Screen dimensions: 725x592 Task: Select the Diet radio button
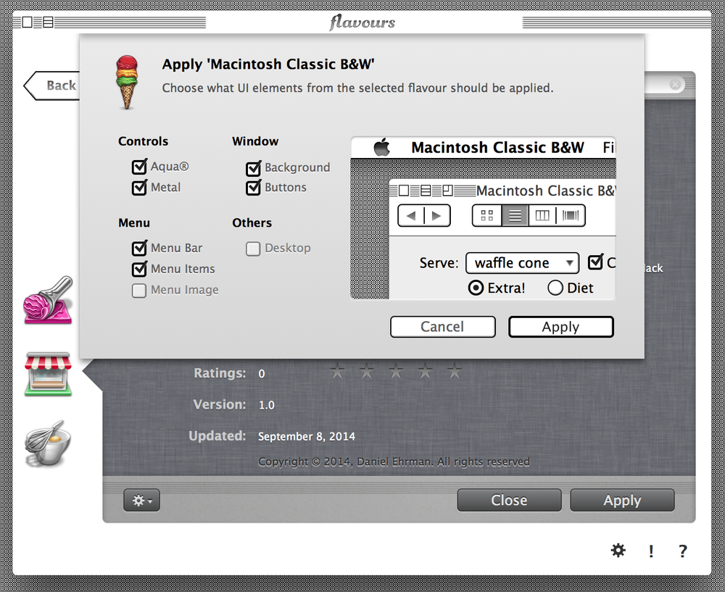pos(555,288)
